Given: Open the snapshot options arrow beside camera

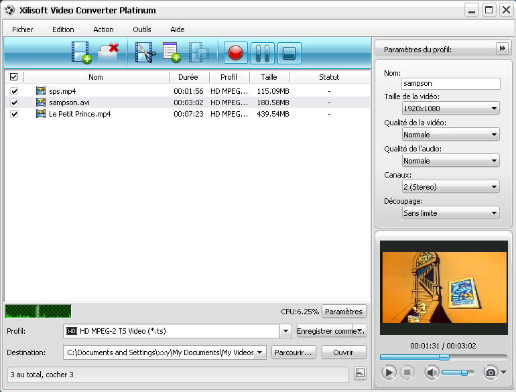Looking at the screenshot, I should (x=503, y=373).
